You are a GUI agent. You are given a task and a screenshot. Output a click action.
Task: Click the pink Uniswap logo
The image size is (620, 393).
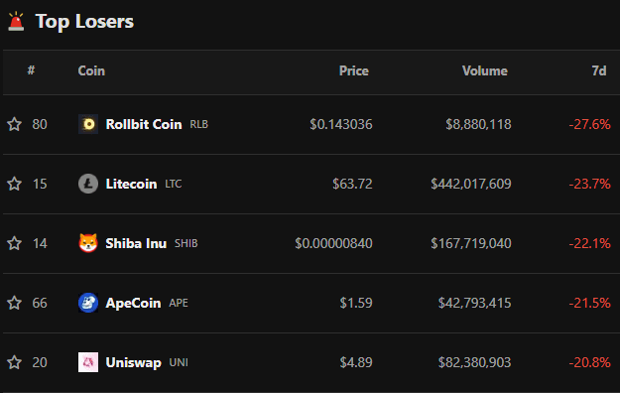point(88,362)
